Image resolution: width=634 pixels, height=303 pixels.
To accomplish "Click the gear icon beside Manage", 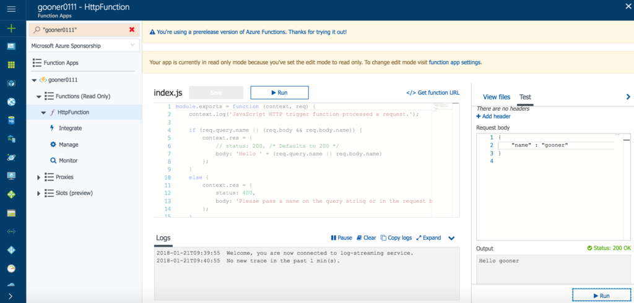I will (x=53, y=145).
